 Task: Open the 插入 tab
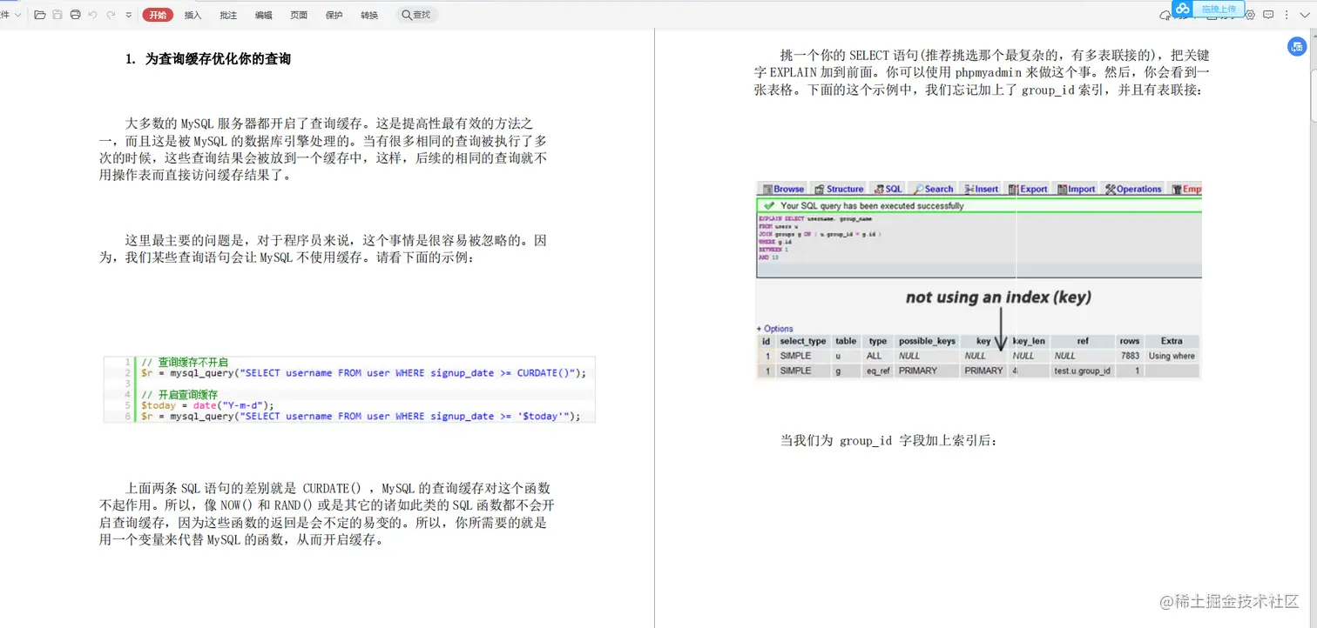click(192, 15)
